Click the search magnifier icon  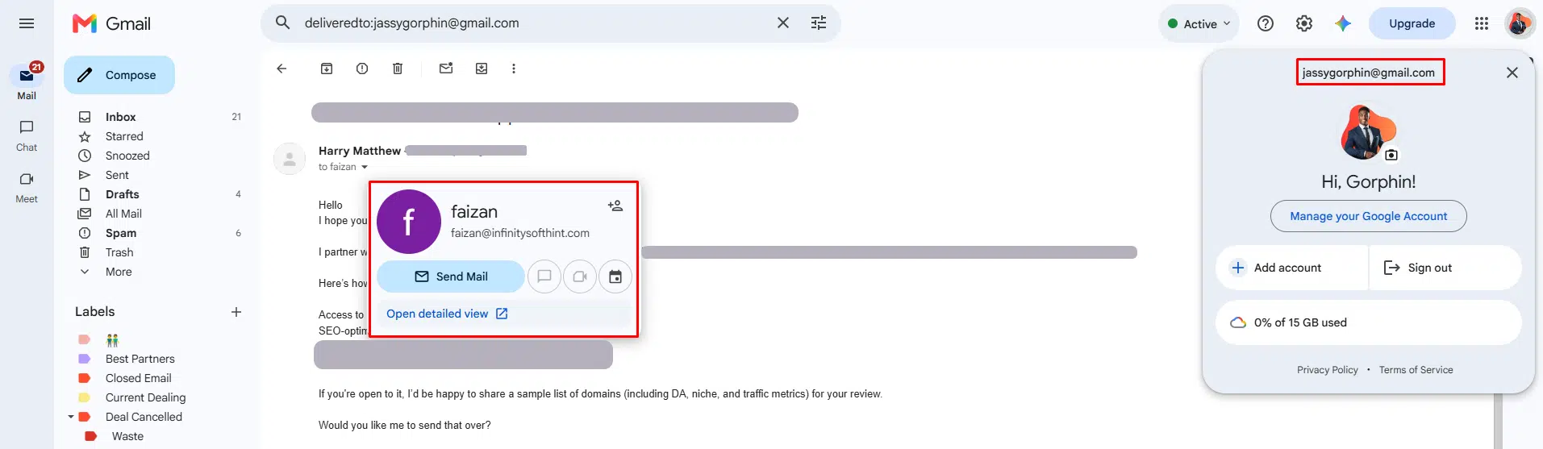(x=283, y=23)
